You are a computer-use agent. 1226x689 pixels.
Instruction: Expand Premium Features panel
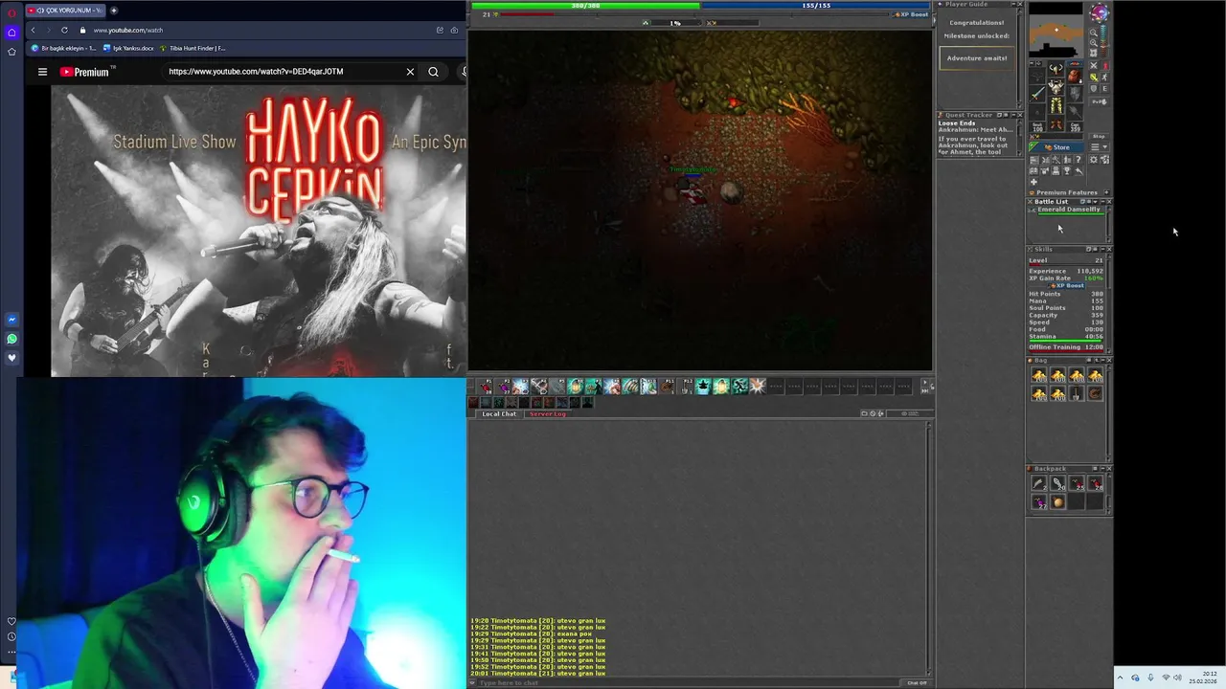[1108, 192]
